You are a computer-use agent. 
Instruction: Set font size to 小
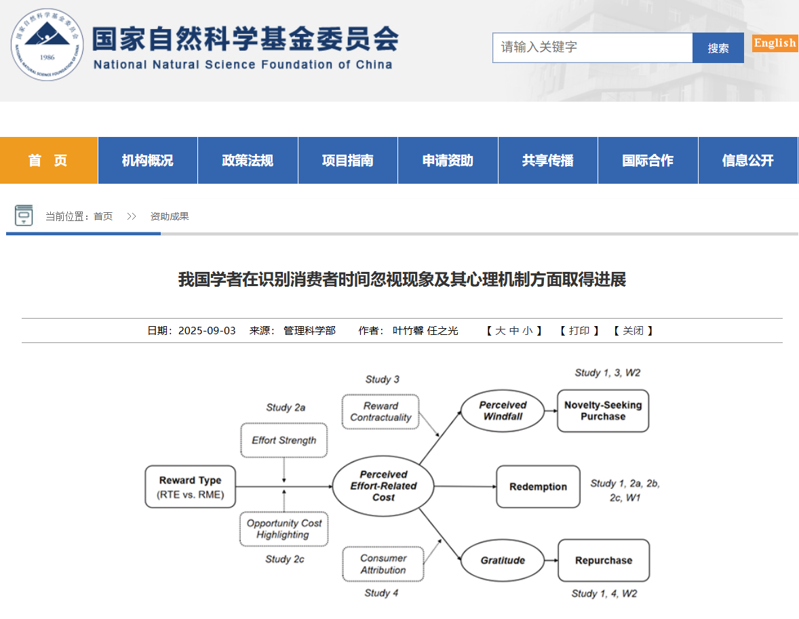(x=528, y=331)
